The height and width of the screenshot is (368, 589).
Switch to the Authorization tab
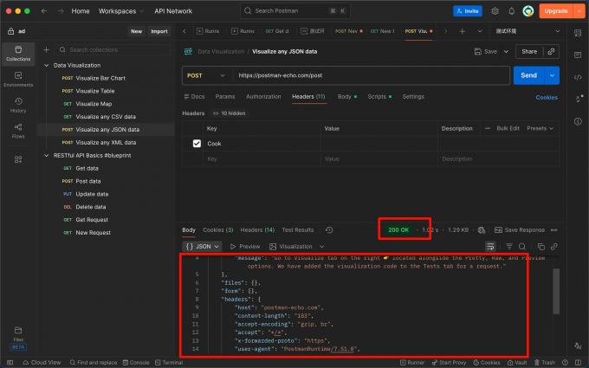263,96
